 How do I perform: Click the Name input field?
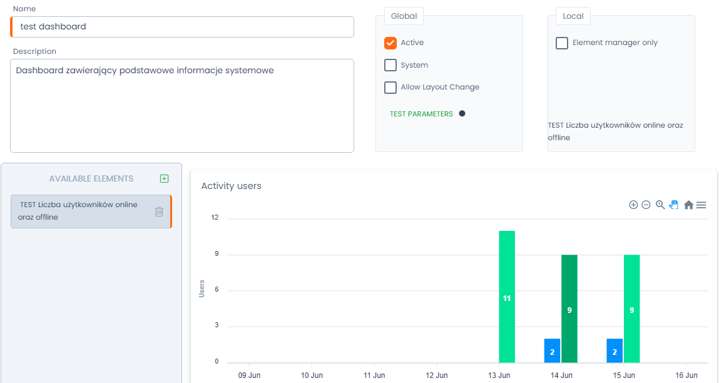[183, 27]
